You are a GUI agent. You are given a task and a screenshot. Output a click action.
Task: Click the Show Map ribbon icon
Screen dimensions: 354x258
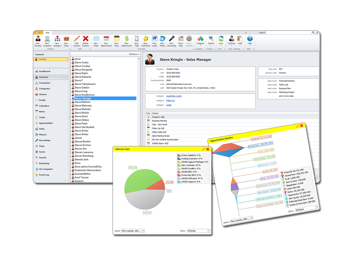tap(181, 41)
